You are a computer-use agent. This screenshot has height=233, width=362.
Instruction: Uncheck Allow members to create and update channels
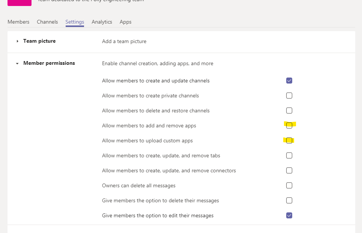pos(289,81)
